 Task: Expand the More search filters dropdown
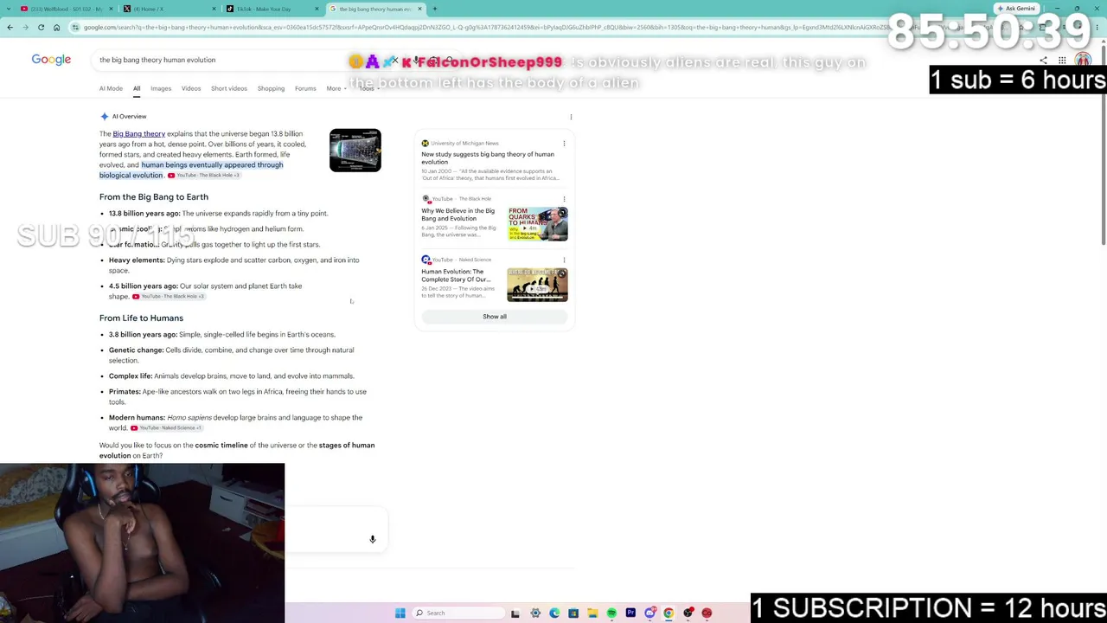click(336, 88)
